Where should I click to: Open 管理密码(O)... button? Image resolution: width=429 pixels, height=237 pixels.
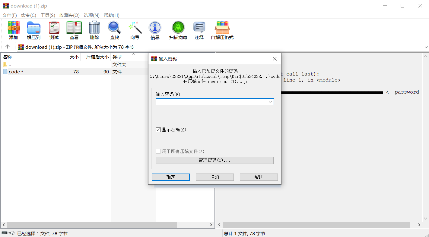pos(215,160)
